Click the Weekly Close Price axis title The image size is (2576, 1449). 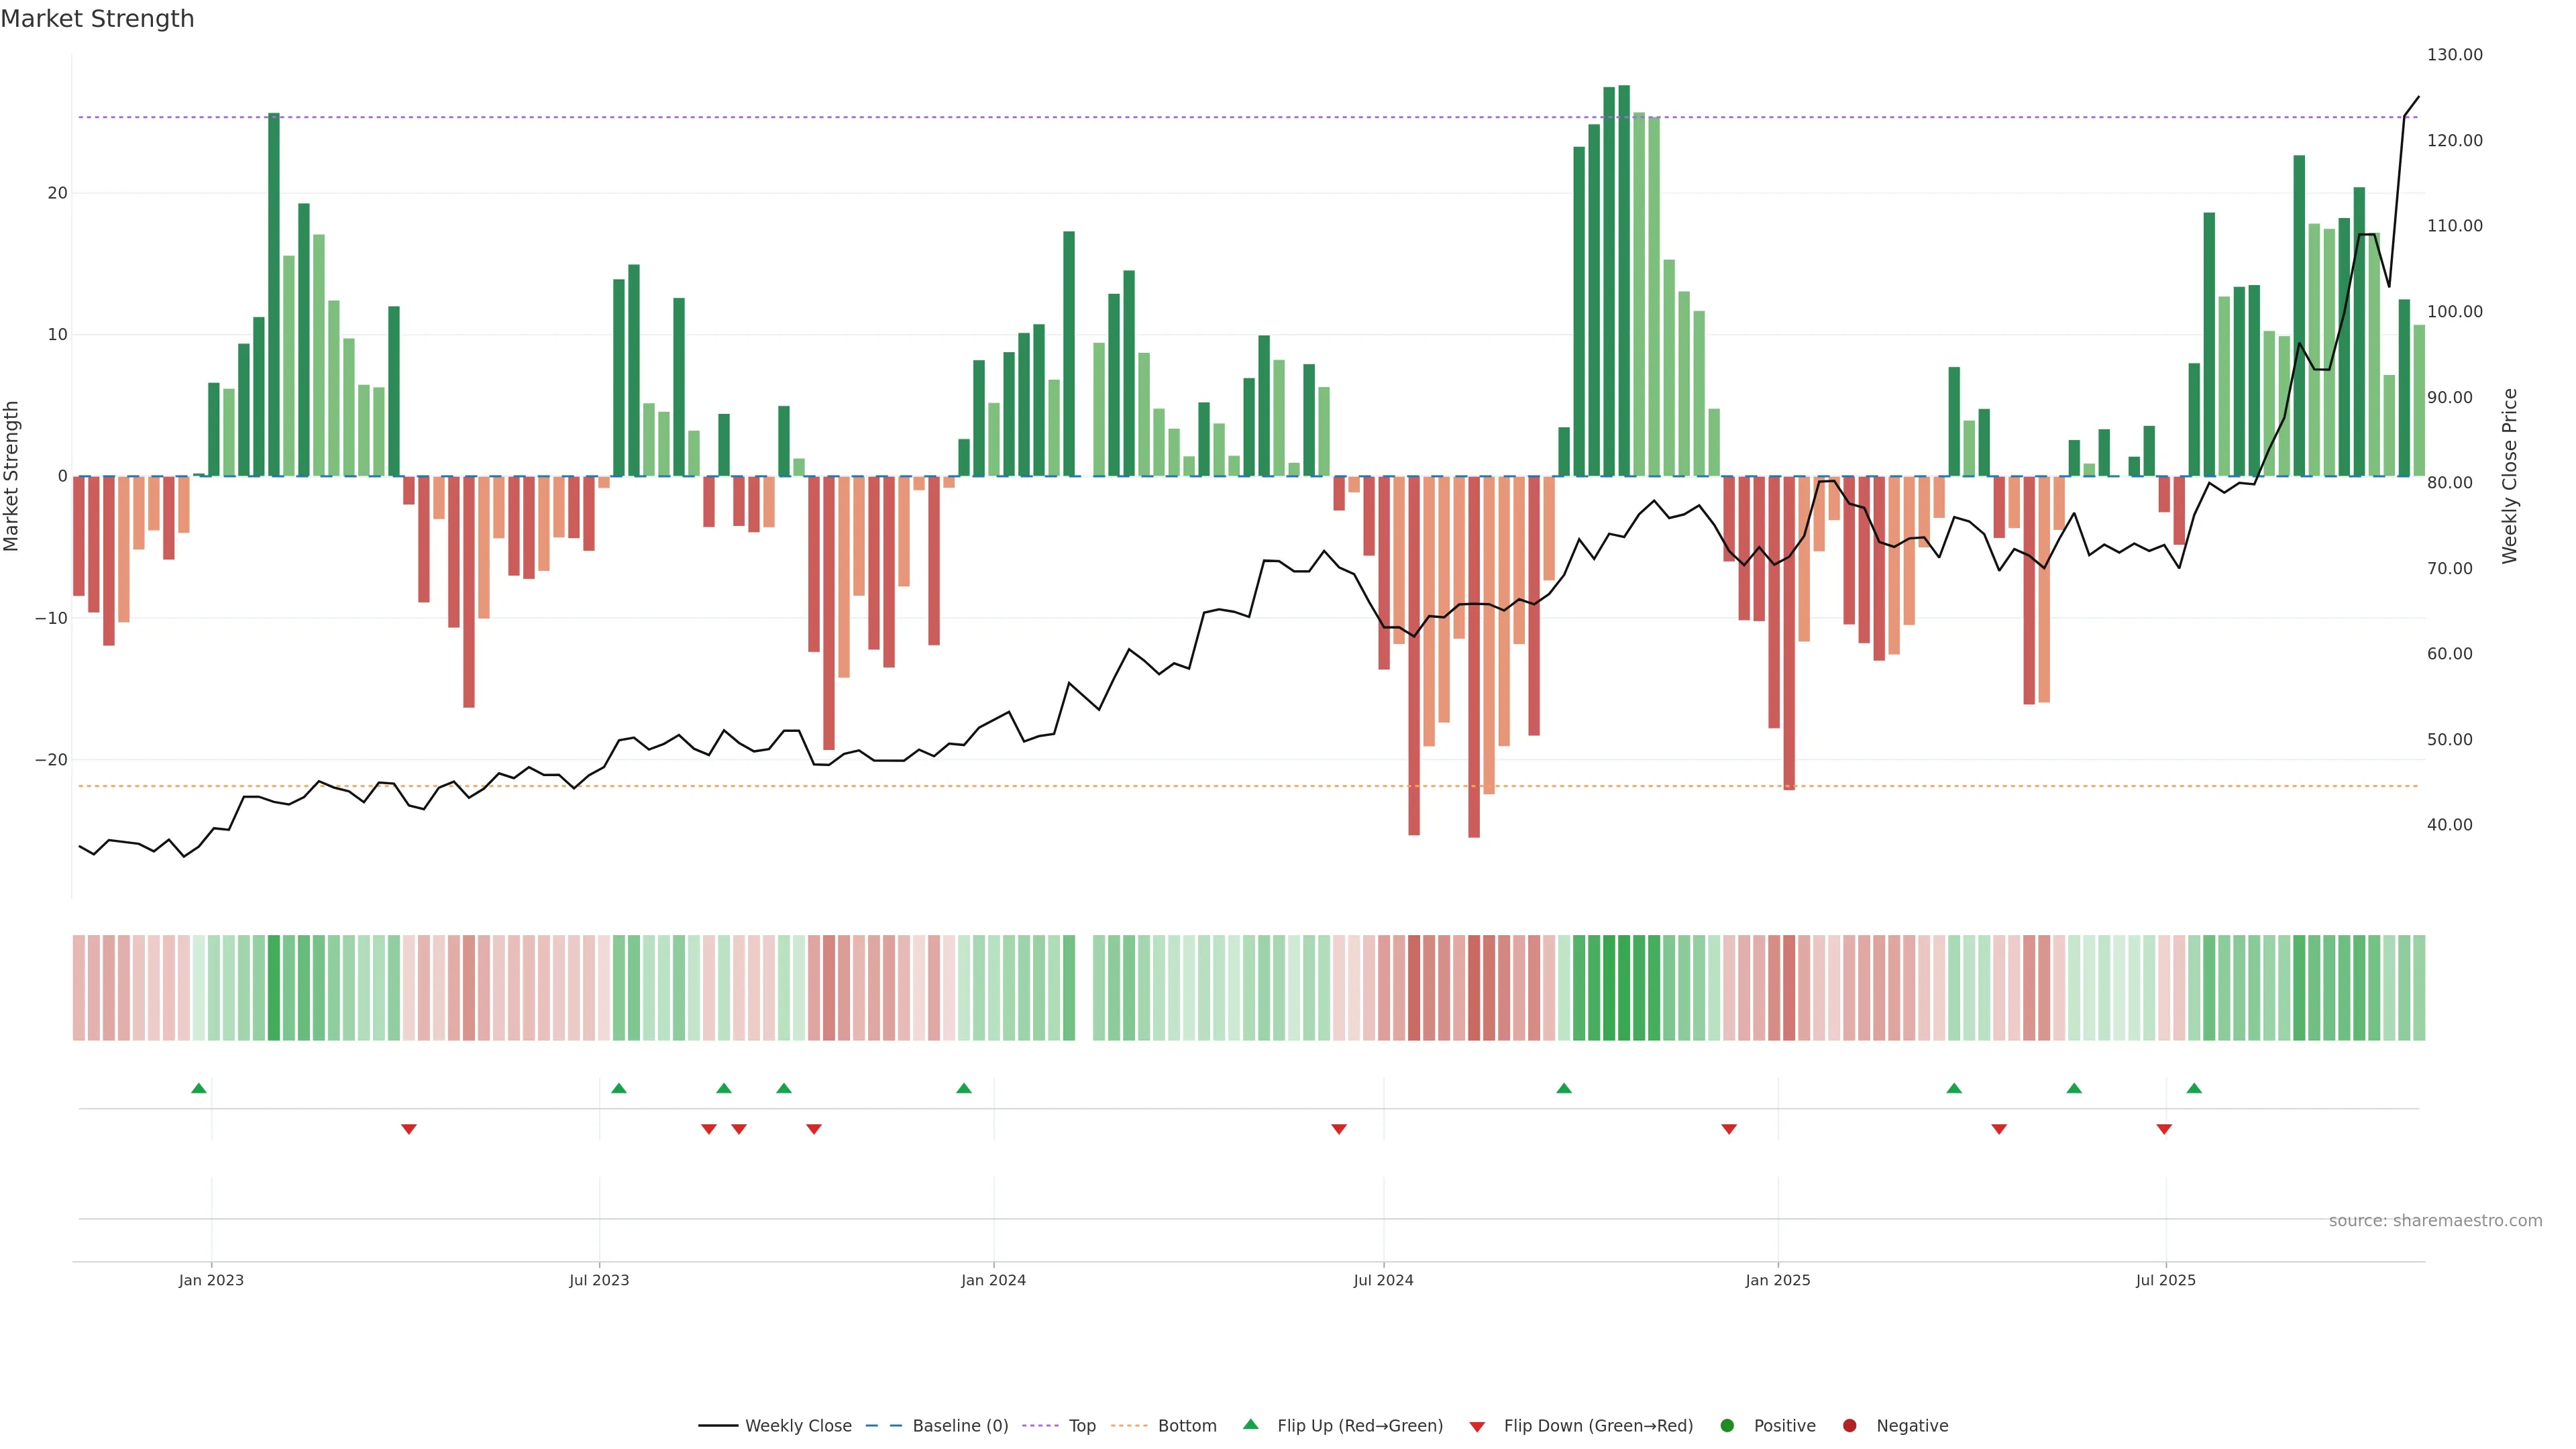2510,476
